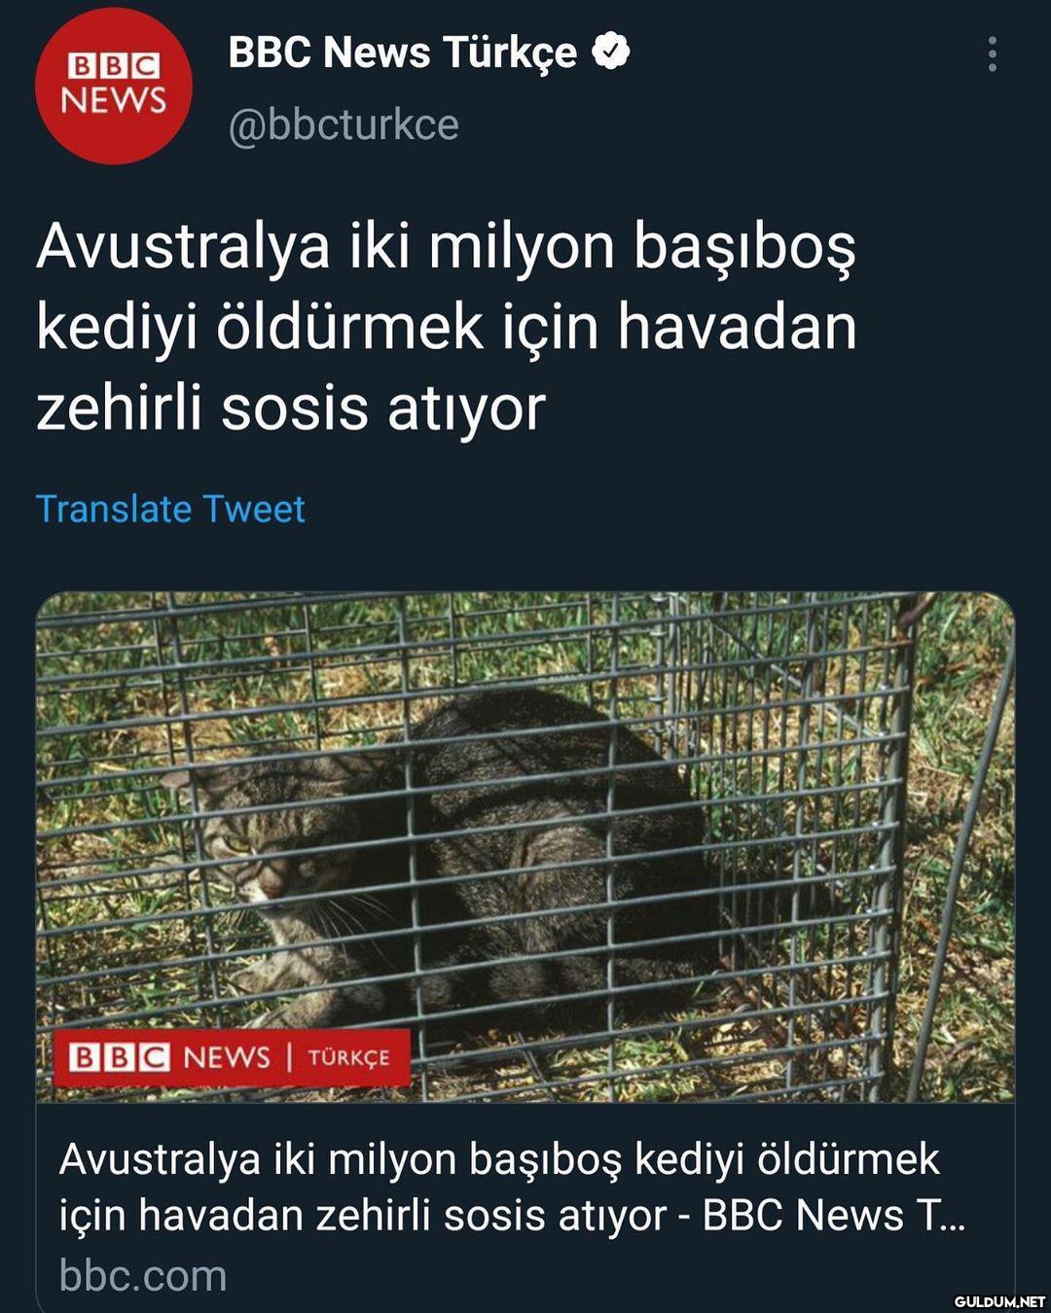
Task: Click the truncated 'BBC News T…' card text
Action: click(x=834, y=1215)
